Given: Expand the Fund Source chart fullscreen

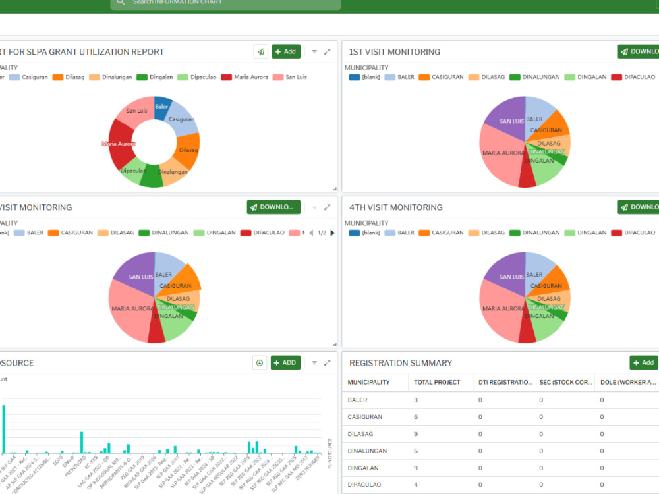Looking at the screenshot, I should pyautogui.click(x=328, y=362).
